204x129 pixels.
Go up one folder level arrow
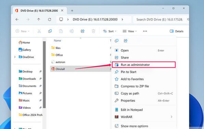[39, 20]
